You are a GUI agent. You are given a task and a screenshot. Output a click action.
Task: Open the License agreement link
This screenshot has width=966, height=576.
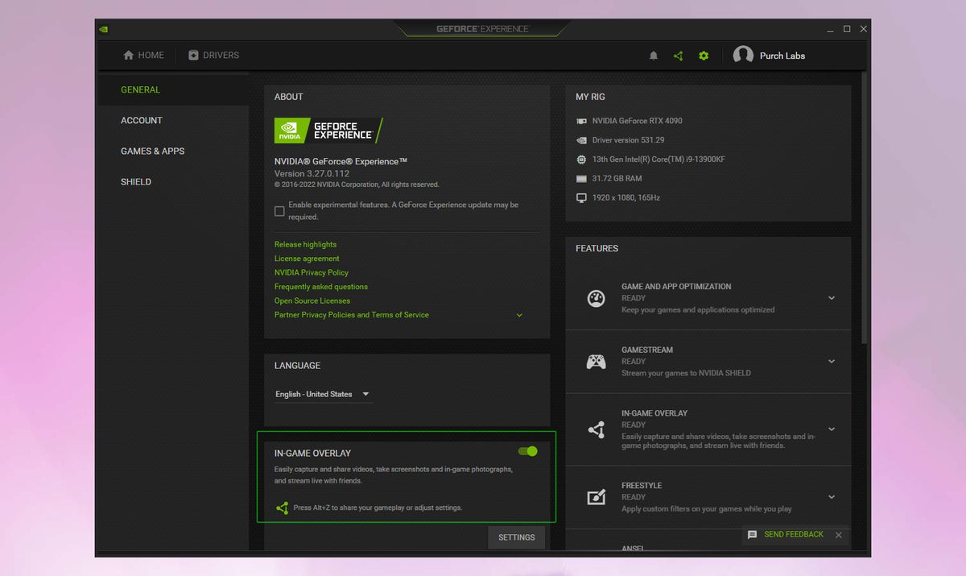point(307,259)
